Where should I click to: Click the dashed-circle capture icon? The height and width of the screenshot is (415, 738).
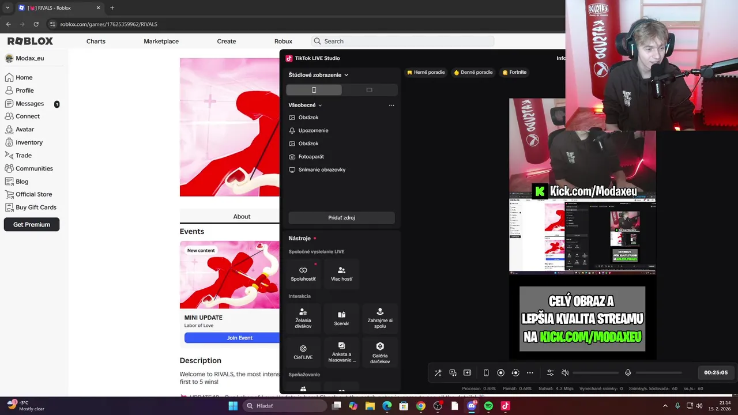[x=515, y=373]
